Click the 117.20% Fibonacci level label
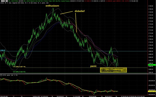156x97 pixels. coord(19,67)
